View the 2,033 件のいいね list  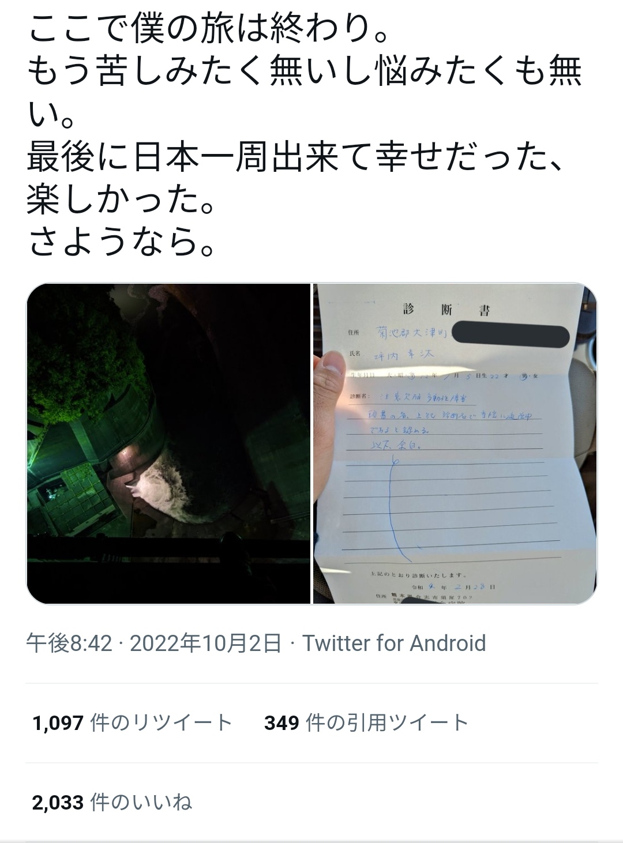pos(112,802)
